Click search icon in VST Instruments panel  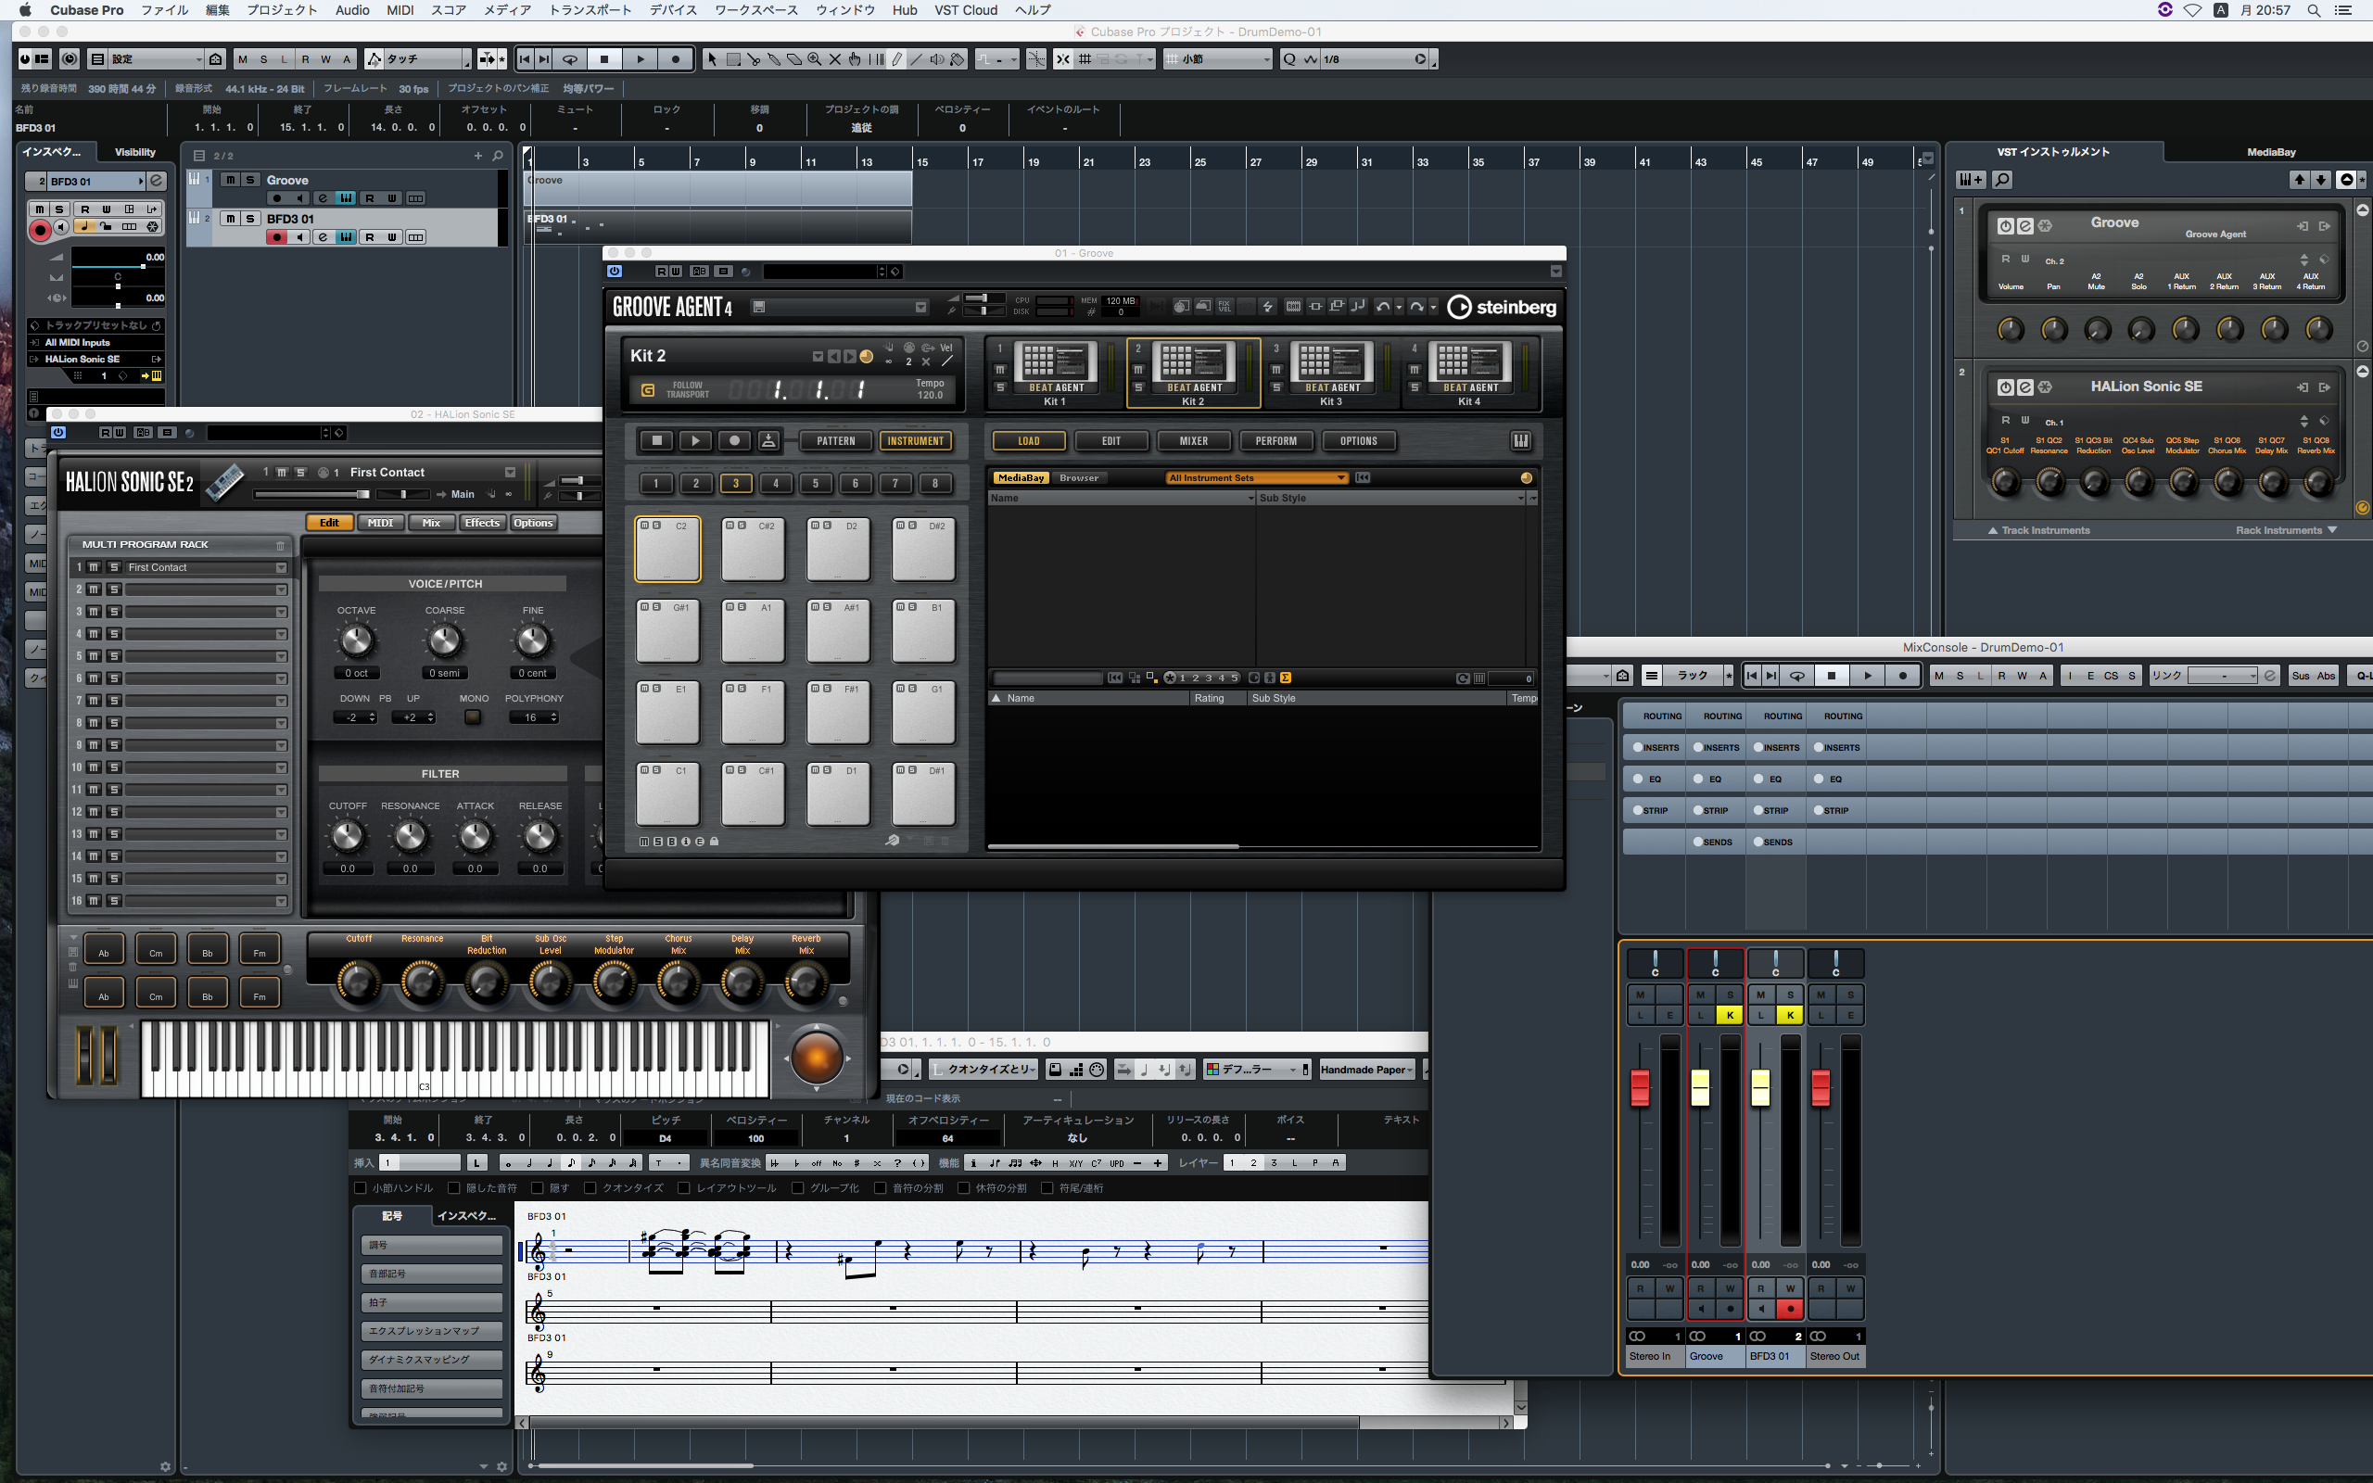(2002, 180)
